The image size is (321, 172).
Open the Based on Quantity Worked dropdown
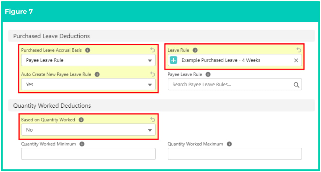(x=88, y=130)
